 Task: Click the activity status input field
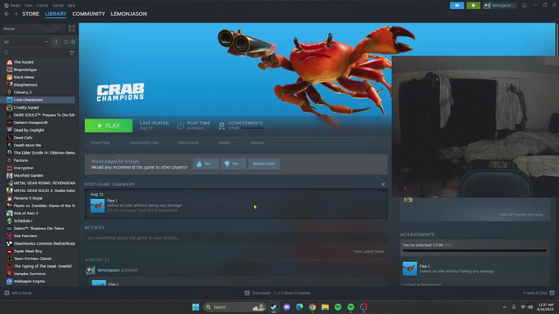pyautogui.click(x=236, y=238)
